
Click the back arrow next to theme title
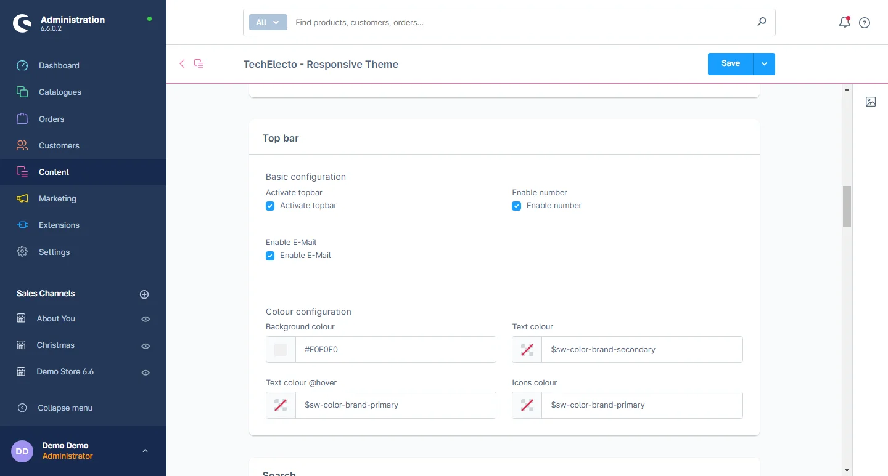click(182, 63)
